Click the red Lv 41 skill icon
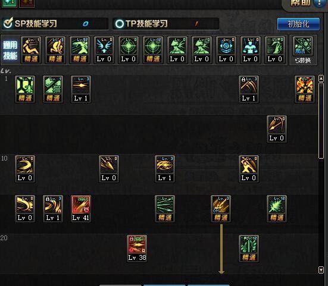This screenshot has height=286, width=328. [81, 209]
